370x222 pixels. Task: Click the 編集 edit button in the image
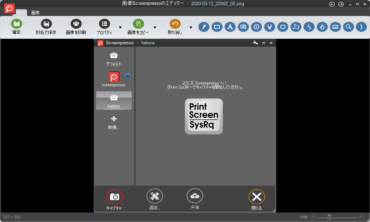tap(155, 196)
